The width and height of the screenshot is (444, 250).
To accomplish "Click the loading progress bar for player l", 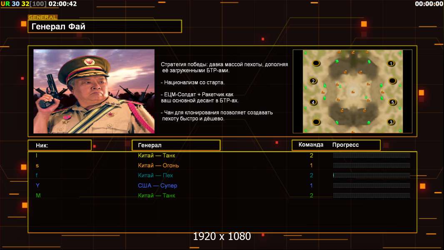I will tap(372, 155).
